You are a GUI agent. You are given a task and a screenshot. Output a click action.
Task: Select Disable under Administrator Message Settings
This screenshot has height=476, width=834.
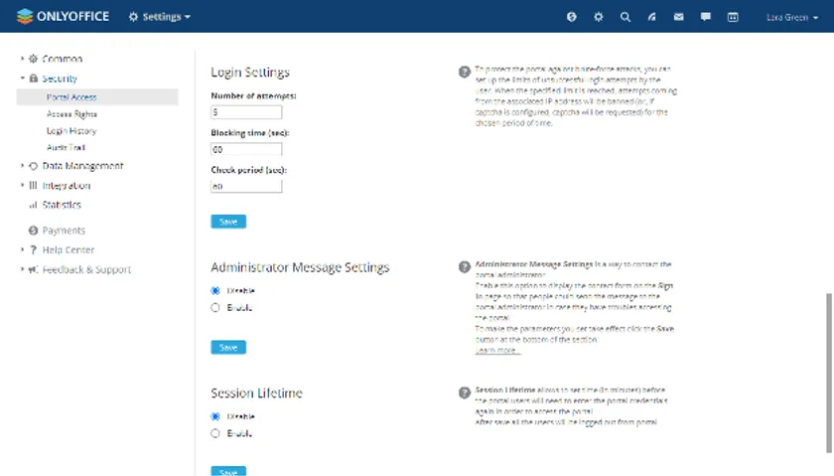point(215,291)
